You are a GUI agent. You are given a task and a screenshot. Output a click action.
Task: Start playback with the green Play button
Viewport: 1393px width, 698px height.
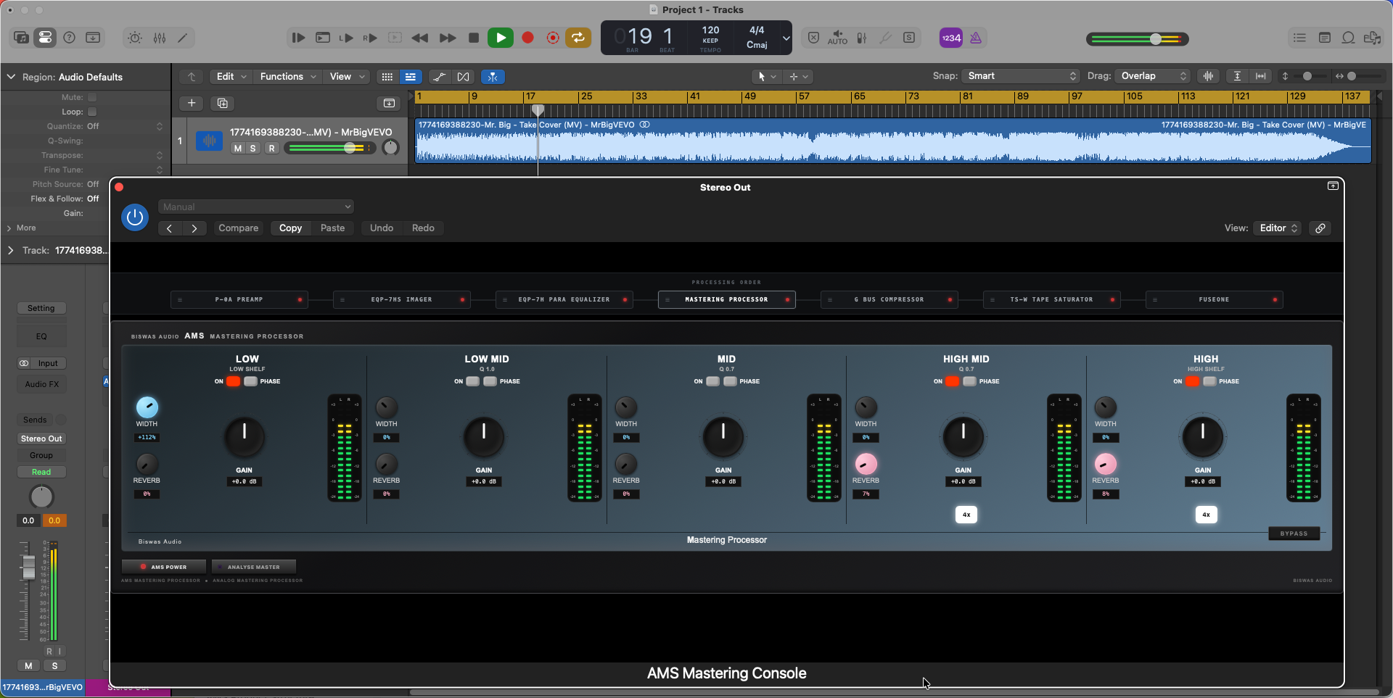501,38
